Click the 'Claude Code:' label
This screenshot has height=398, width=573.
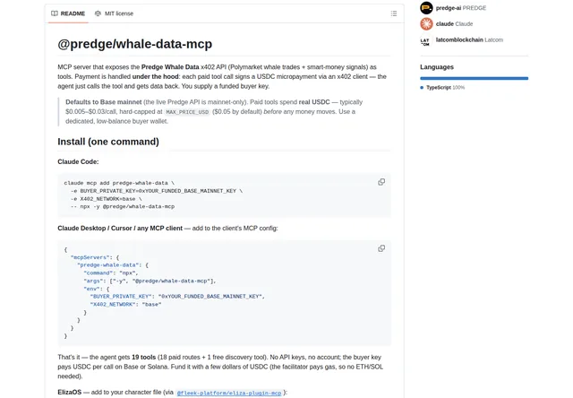point(78,161)
